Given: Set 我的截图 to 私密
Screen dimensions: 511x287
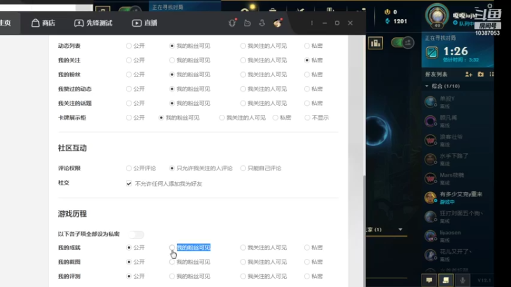Looking at the screenshot, I should pyautogui.click(x=307, y=262).
